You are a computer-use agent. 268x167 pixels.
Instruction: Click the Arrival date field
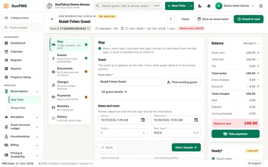123,120
